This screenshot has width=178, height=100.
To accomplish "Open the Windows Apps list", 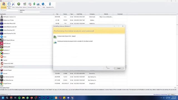I will click(9, 5).
